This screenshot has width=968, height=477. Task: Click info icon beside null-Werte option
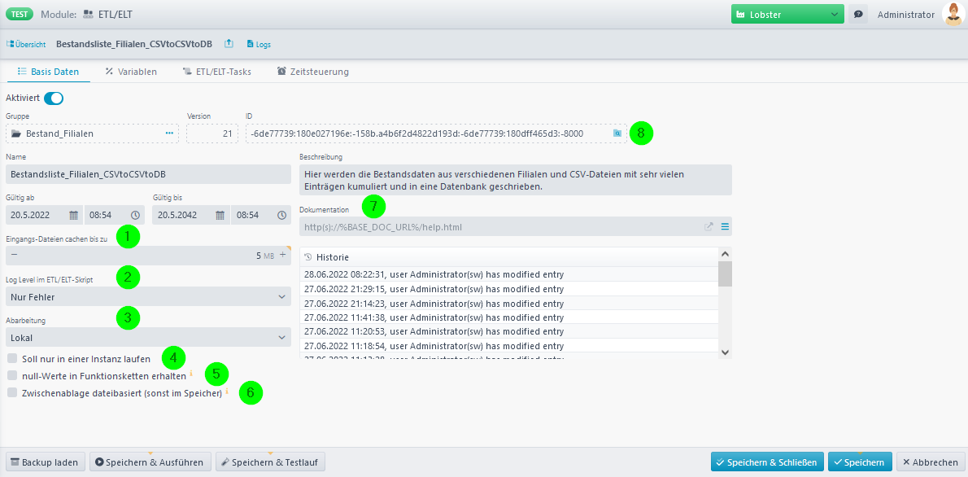pyautogui.click(x=191, y=373)
